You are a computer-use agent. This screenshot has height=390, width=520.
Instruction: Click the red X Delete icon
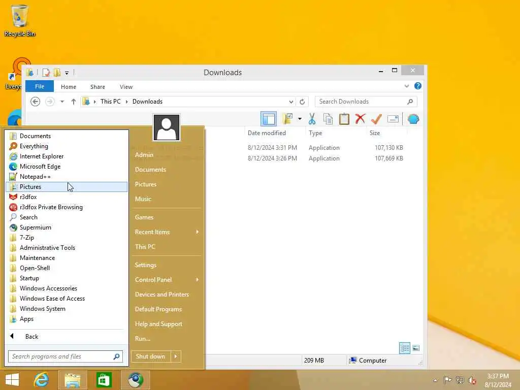click(x=360, y=119)
